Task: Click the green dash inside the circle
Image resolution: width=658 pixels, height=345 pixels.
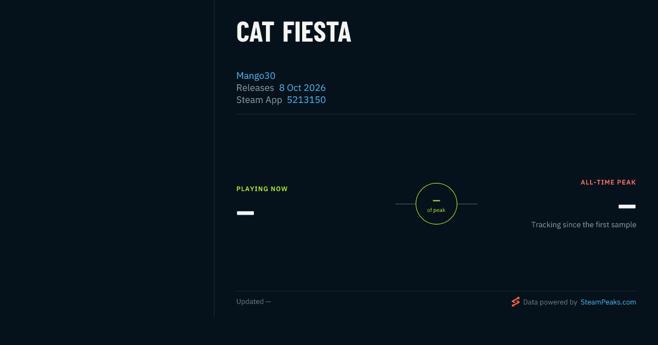Action: click(436, 201)
